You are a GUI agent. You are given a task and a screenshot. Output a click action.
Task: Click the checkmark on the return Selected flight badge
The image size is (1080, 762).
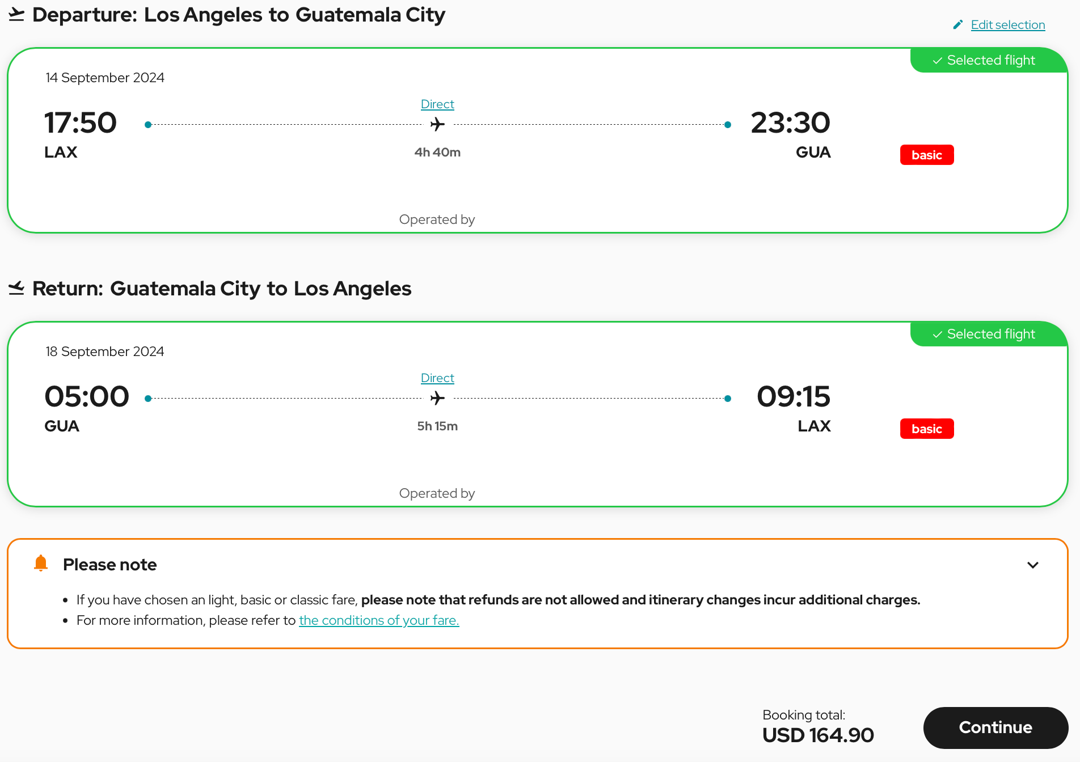(938, 335)
